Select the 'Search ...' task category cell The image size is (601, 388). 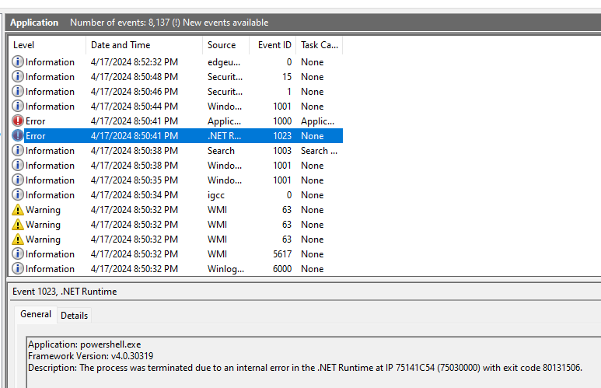tap(319, 151)
